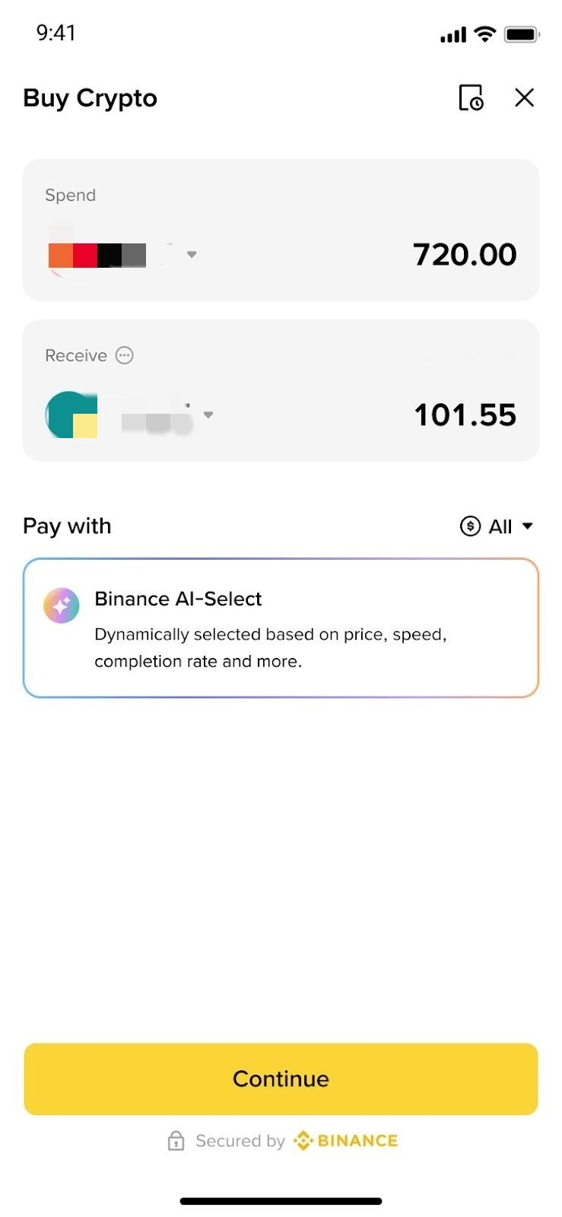Close the Buy Crypto screen
Image resolution: width=562 pixels, height=1217 pixels.
click(524, 97)
